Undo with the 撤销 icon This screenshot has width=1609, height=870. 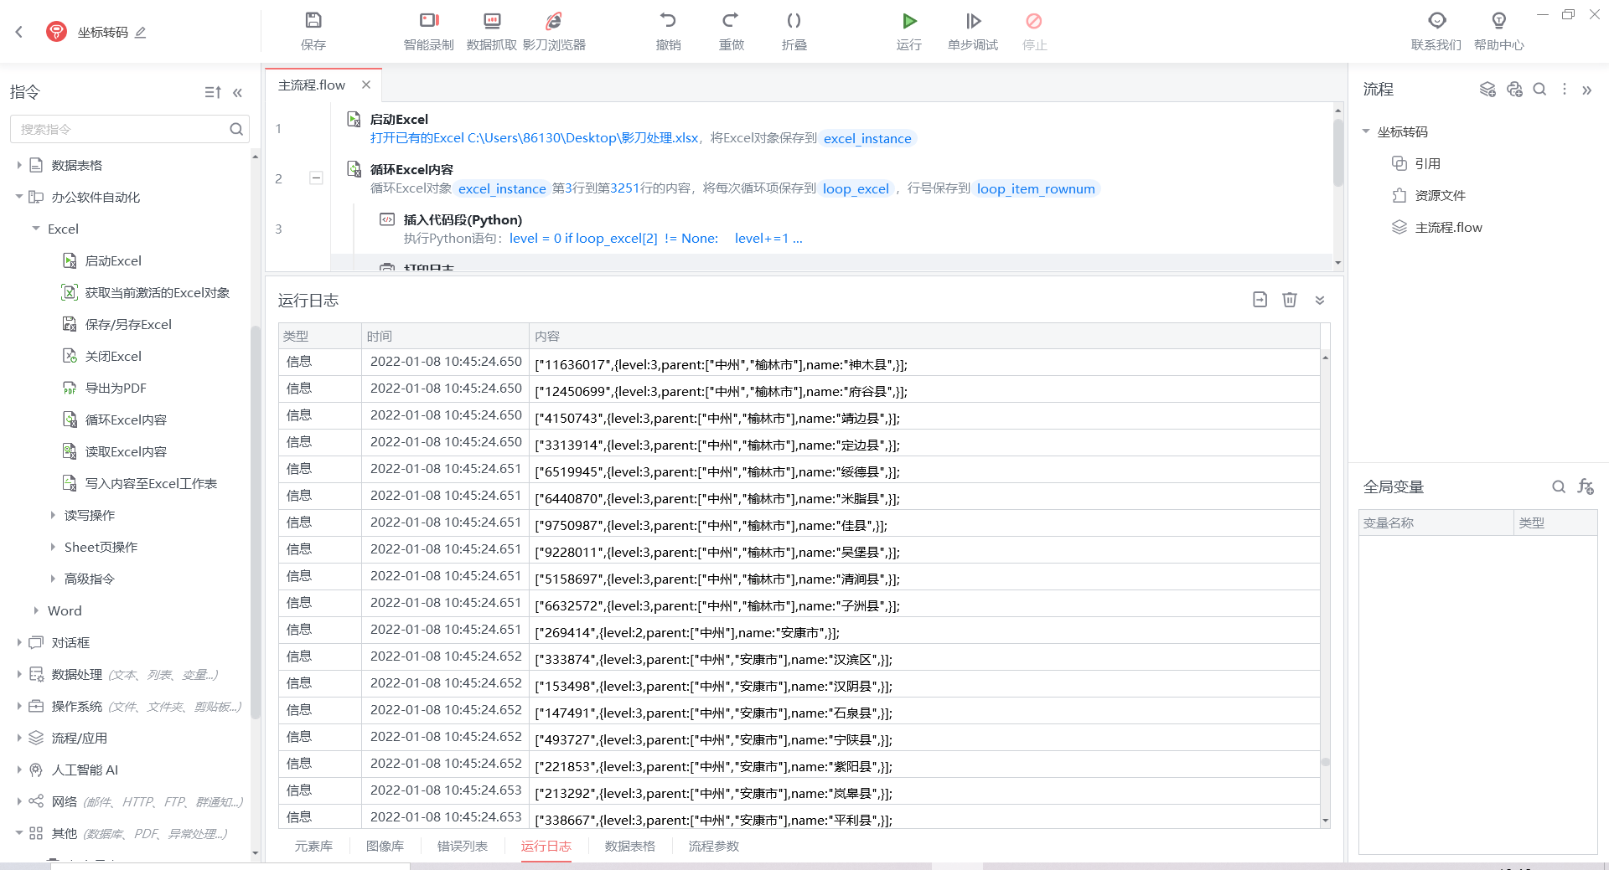668,31
